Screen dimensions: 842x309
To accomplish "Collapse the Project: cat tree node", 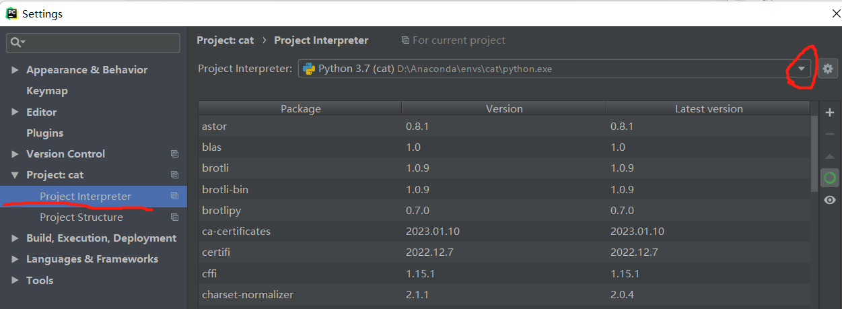I will coord(15,175).
